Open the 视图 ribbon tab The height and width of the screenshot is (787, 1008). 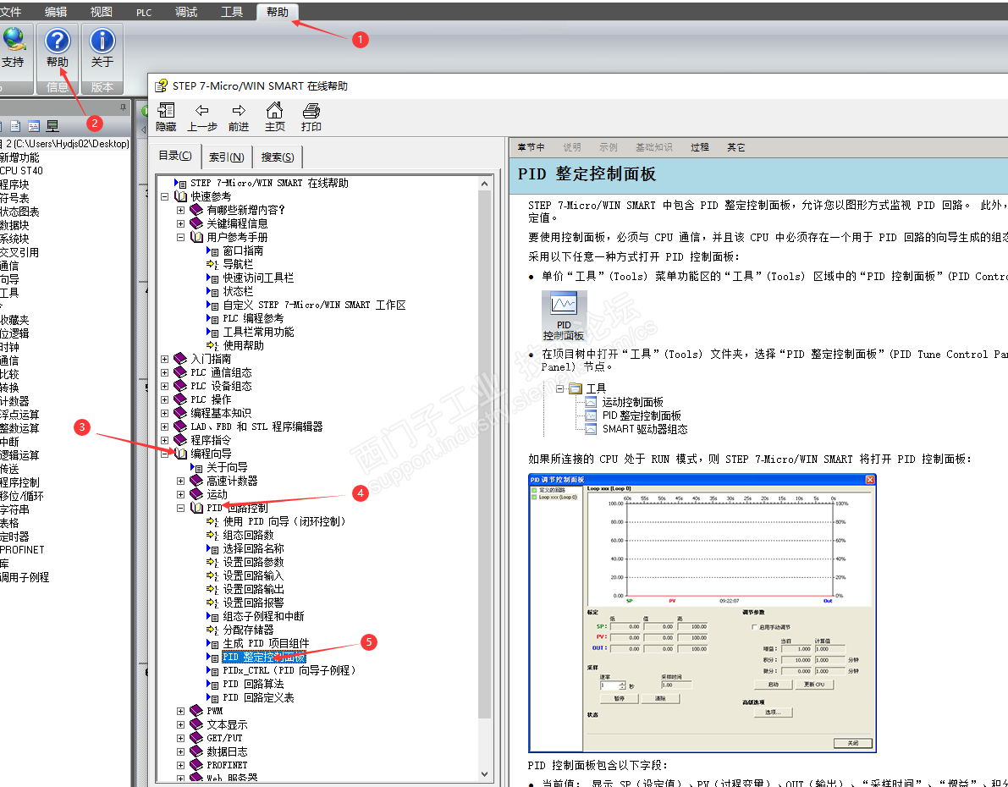102,12
